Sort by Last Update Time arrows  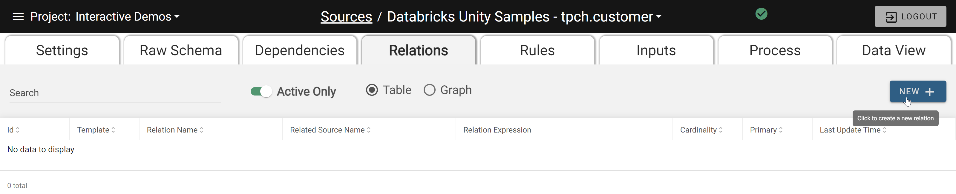pyautogui.click(x=884, y=130)
